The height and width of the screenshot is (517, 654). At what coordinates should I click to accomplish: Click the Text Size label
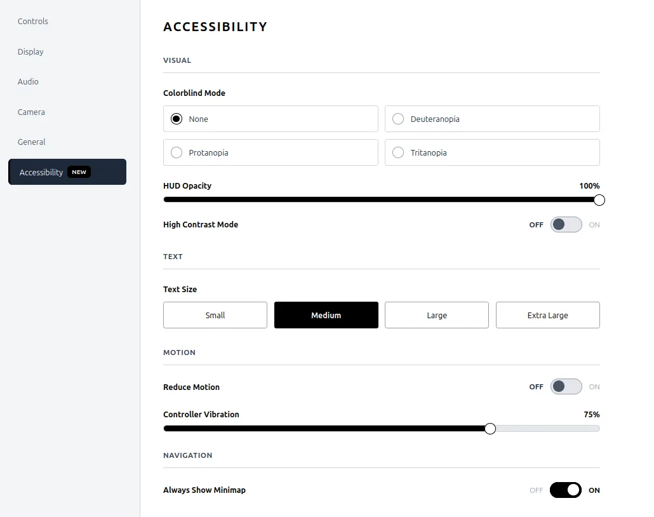(x=180, y=289)
